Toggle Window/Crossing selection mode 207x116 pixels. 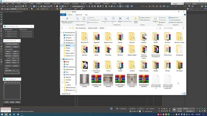point(31,6)
